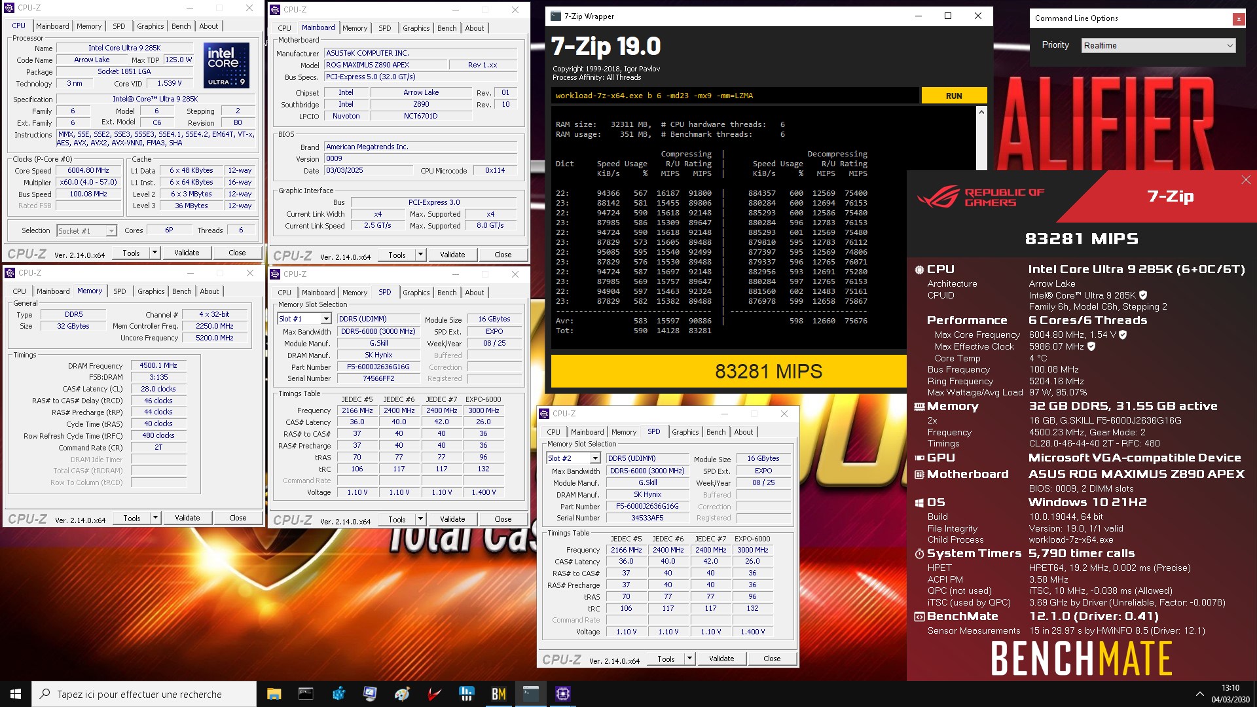Open the Socket #1 selection dropdown
The height and width of the screenshot is (707, 1257).
86,230
